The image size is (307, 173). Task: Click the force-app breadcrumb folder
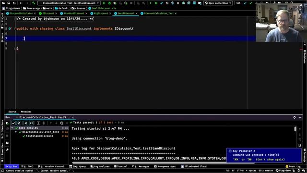[x=32, y=8]
